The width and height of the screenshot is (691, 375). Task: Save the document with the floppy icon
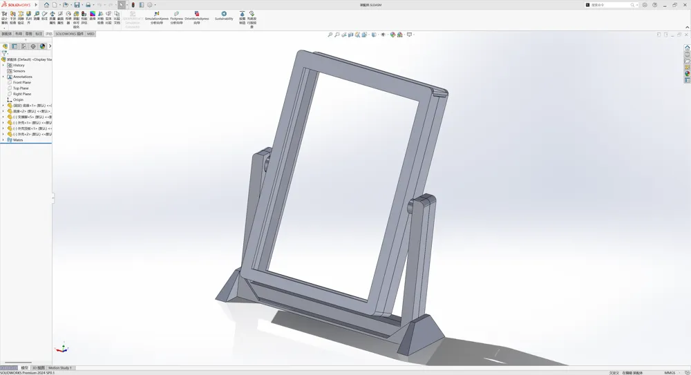tap(77, 5)
